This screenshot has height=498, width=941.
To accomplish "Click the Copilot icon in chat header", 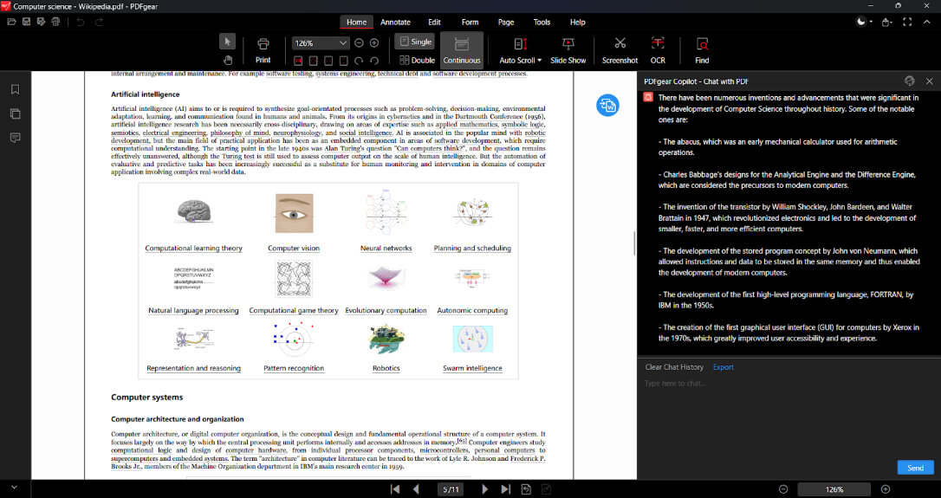I will (x=910, y=81).
